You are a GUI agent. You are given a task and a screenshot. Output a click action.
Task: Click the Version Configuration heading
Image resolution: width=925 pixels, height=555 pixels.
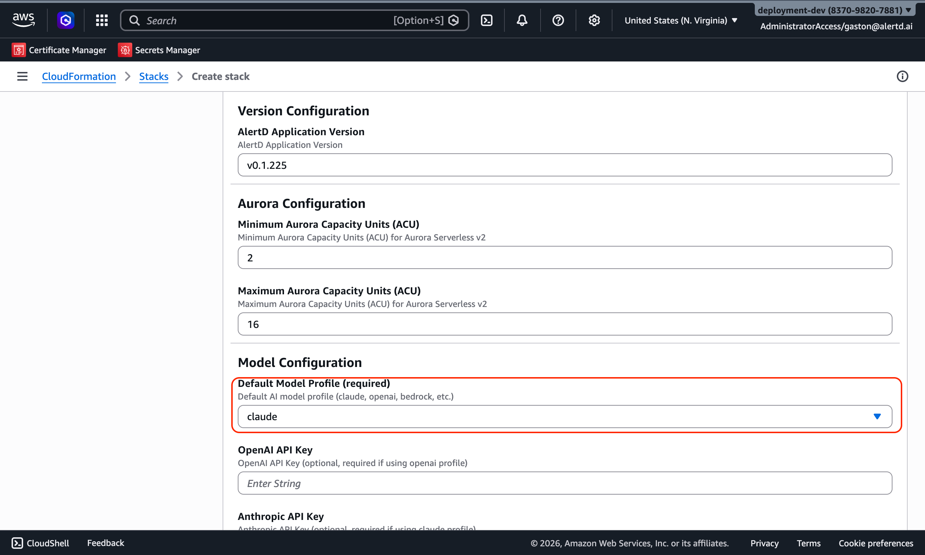pos(304,111)
